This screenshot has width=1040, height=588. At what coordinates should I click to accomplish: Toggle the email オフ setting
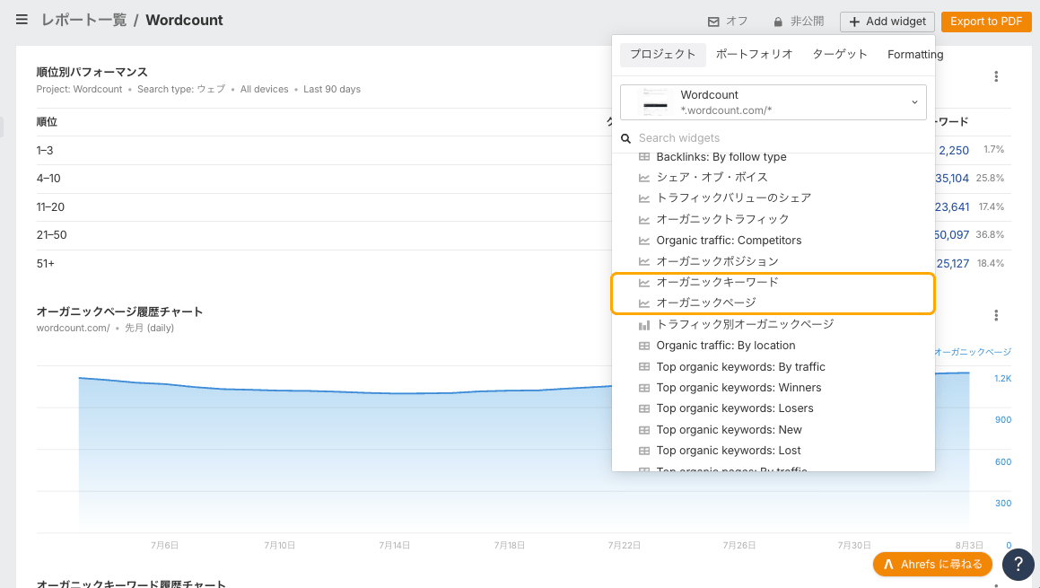[x=728, y=22]
